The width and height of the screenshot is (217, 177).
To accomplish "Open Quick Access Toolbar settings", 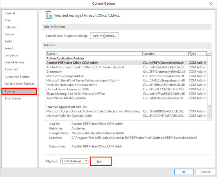I will point(19,84).
